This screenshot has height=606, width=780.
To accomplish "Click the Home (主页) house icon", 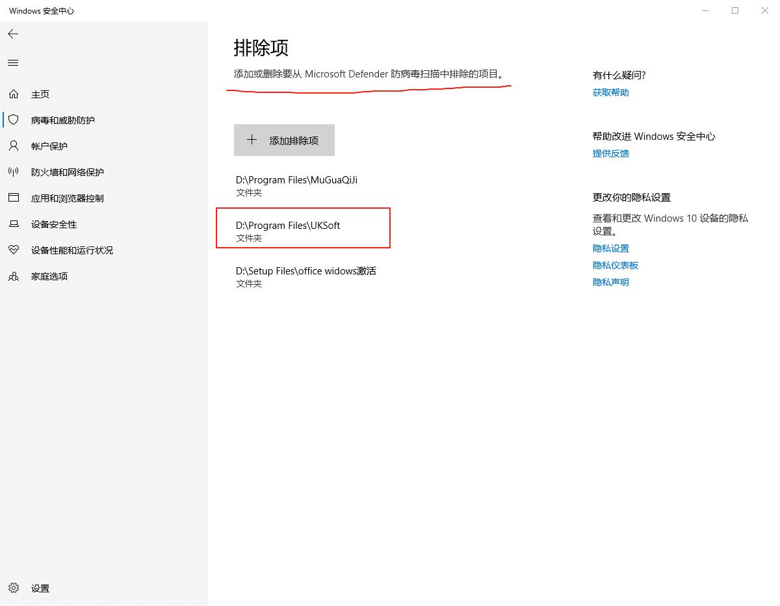I will point(14,94).
